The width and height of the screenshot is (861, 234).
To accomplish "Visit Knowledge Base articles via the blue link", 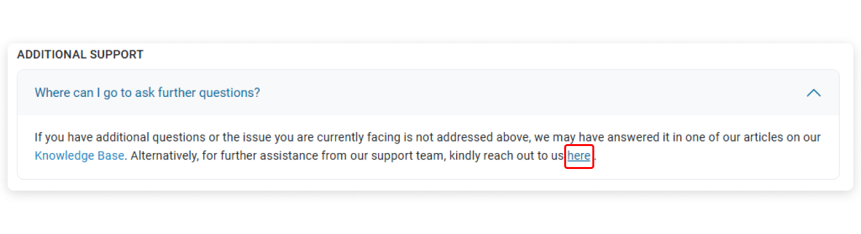I will pos(79,156).
